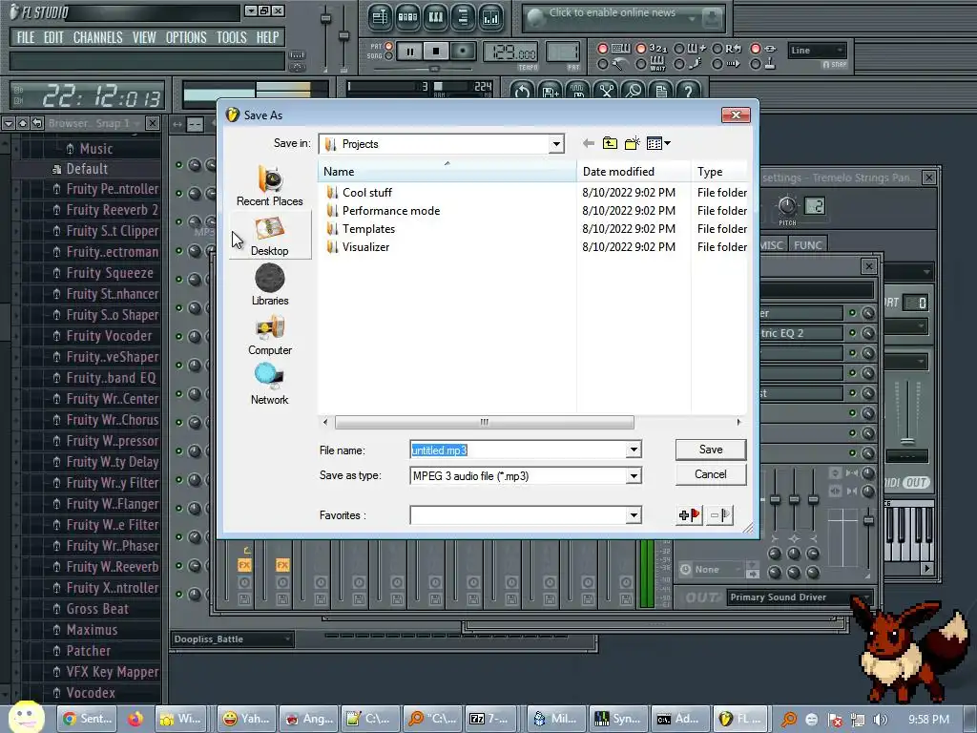Open the Playlist view from the toolbar
This screenshot has height=733, width=977.
[x=380, y=17]
